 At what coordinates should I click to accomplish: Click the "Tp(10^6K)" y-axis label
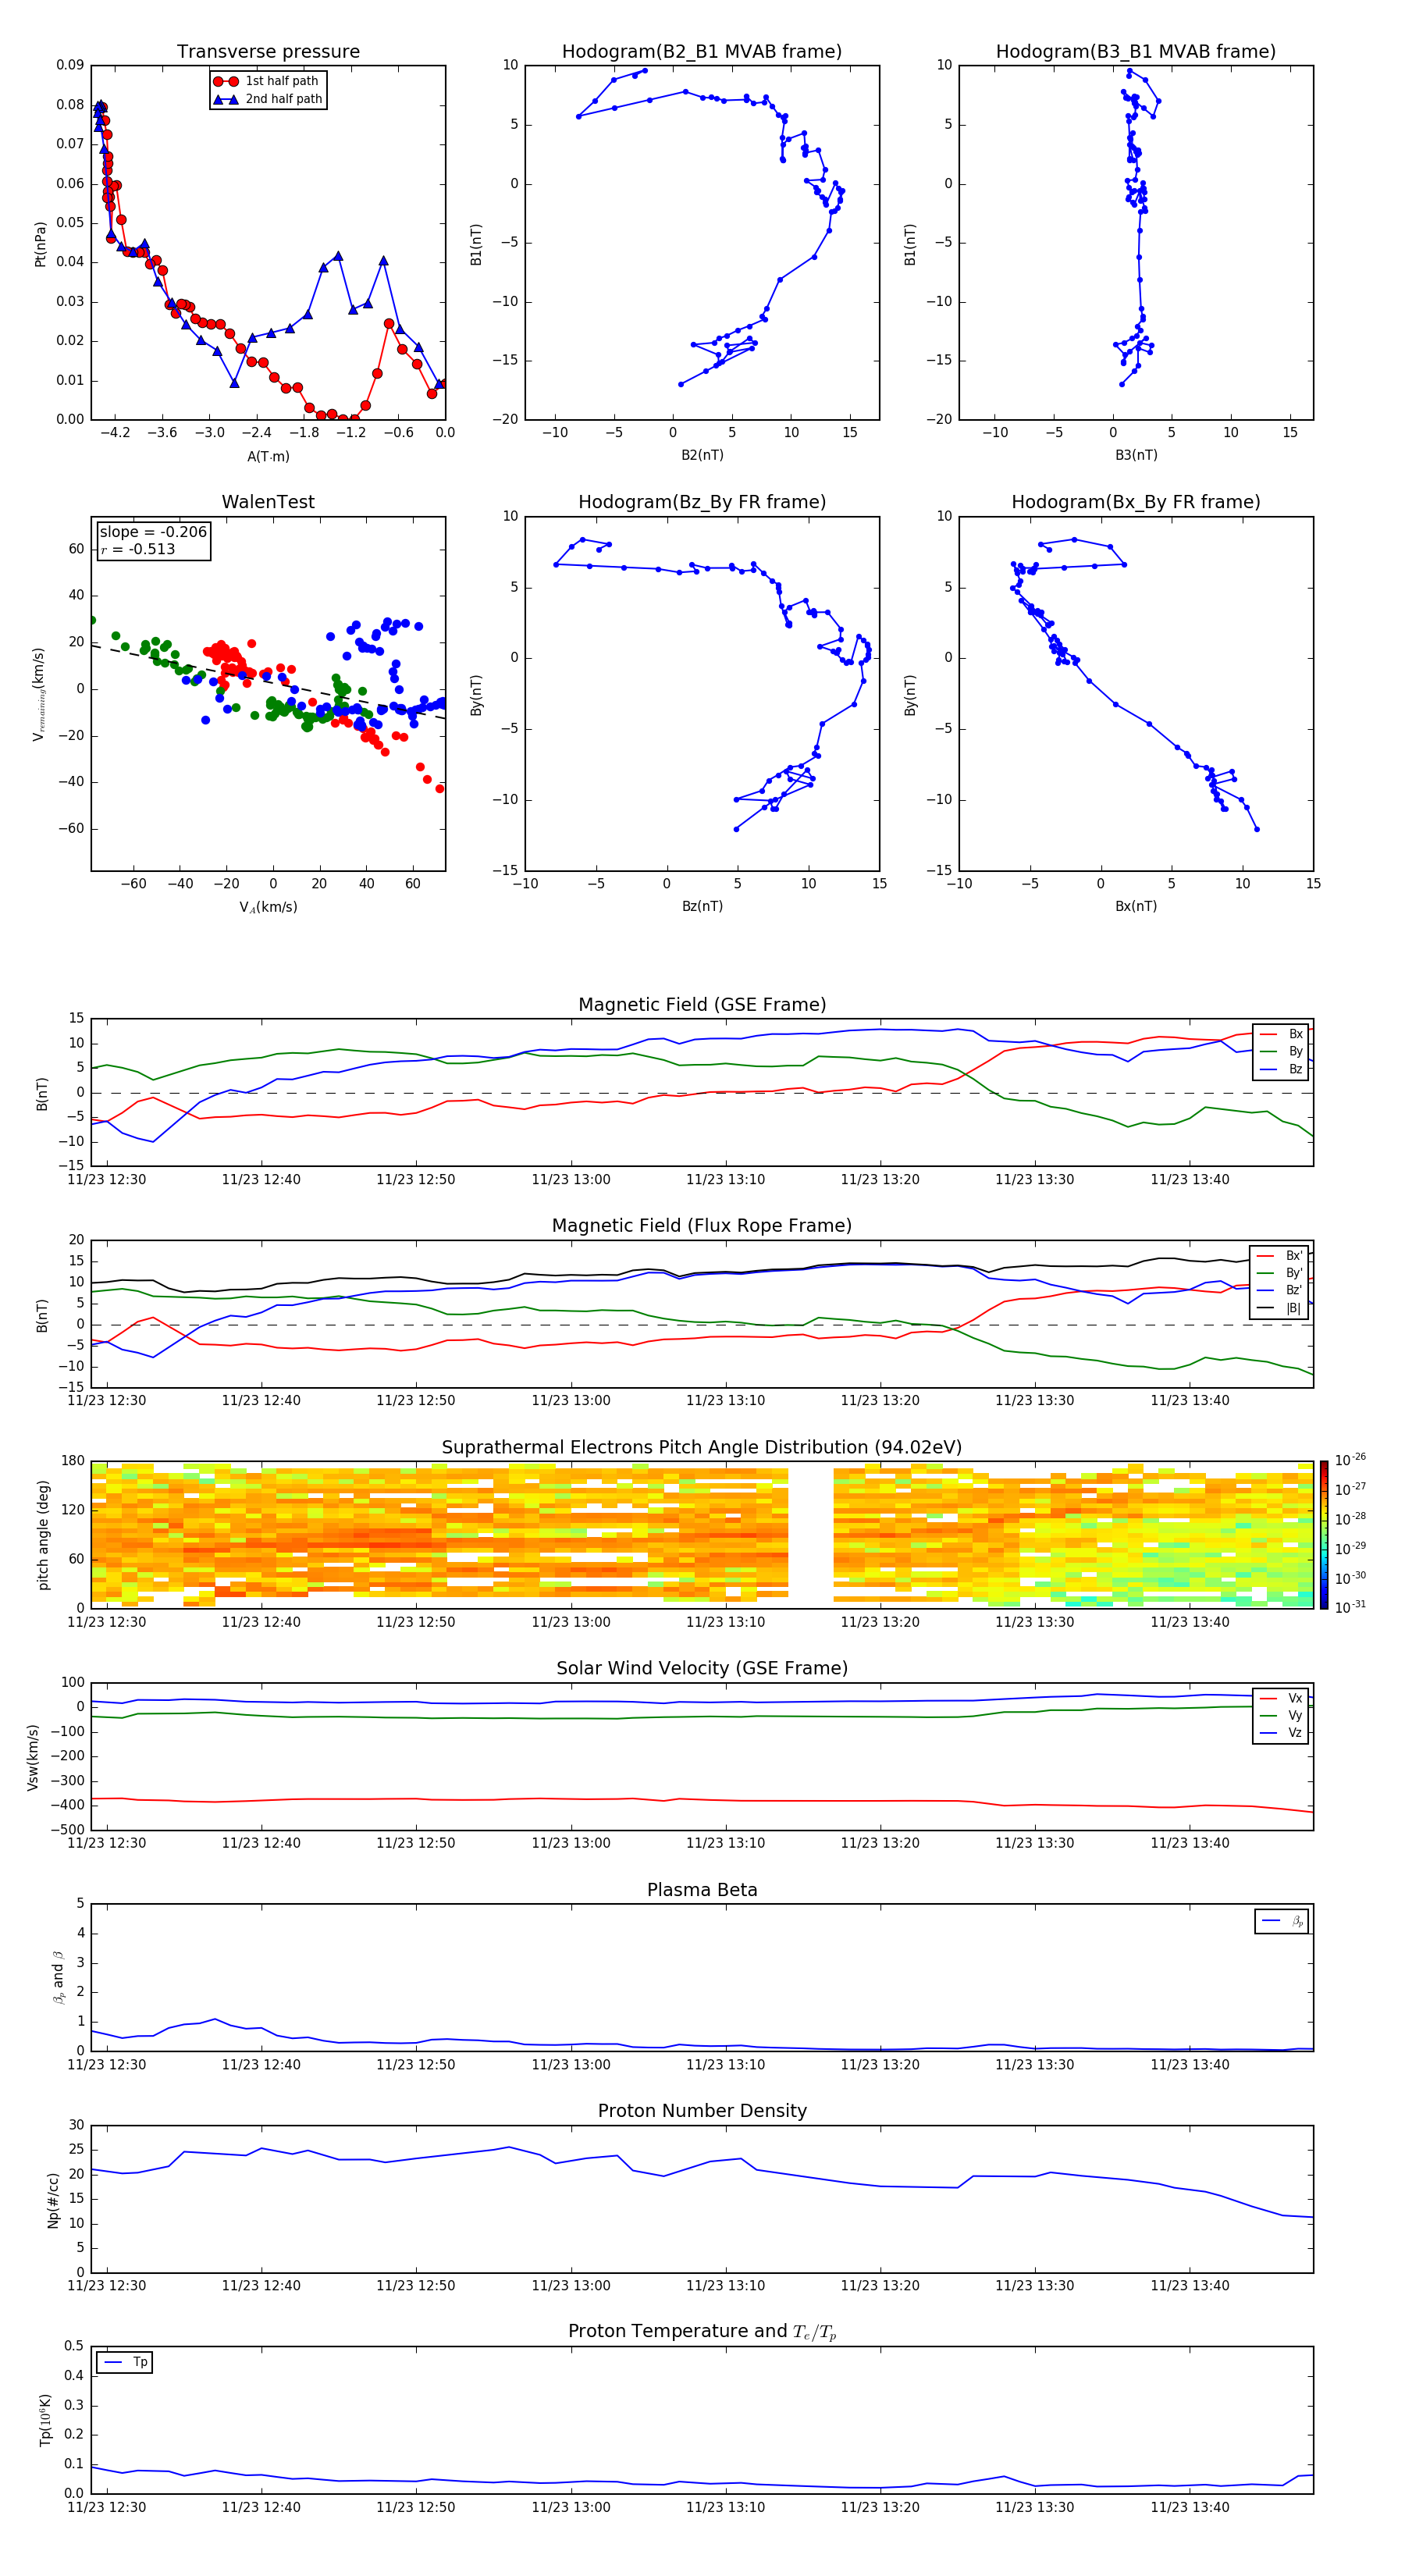(45, 2421)
